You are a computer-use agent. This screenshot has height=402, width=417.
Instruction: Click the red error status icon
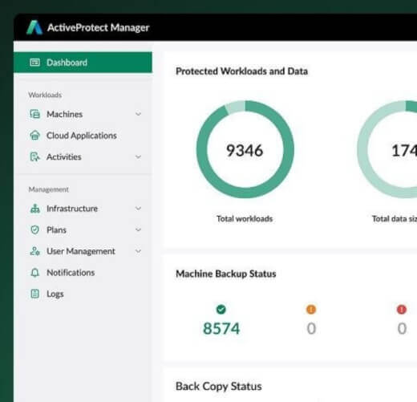point(401,310)
